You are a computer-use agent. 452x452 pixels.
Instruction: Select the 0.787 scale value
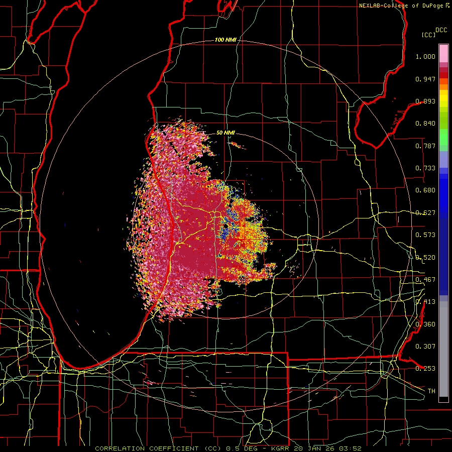click(425, 146)
